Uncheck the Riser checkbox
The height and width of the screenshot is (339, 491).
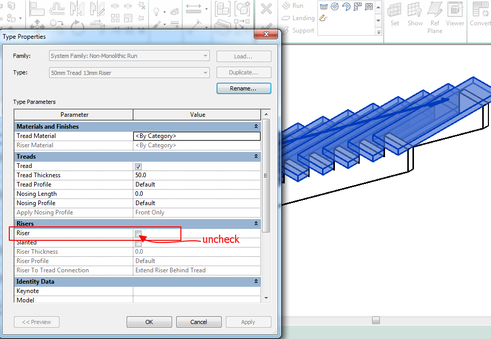point(137,233)
